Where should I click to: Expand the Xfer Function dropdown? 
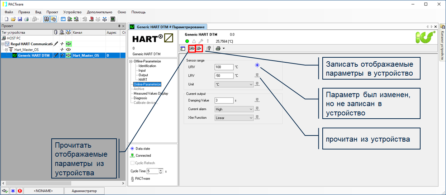tap(234, 118)
